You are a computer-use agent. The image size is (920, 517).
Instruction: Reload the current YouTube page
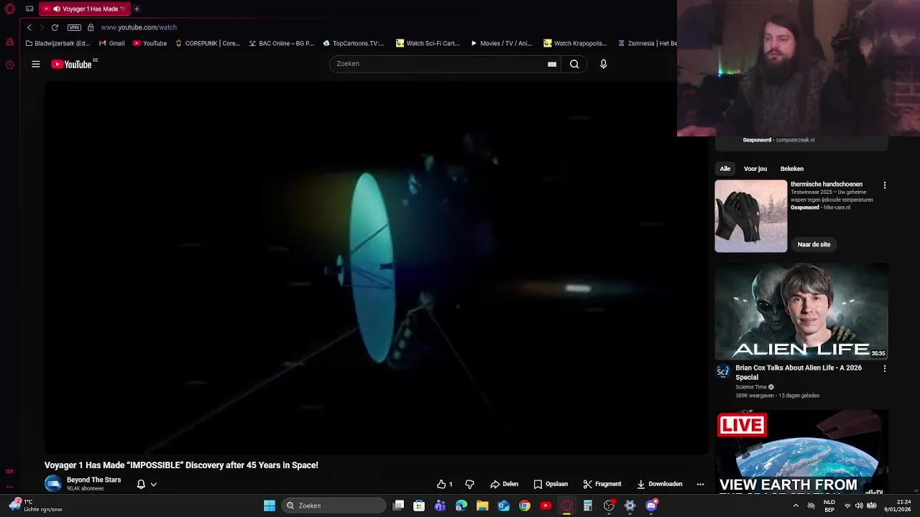pos(55,27)
